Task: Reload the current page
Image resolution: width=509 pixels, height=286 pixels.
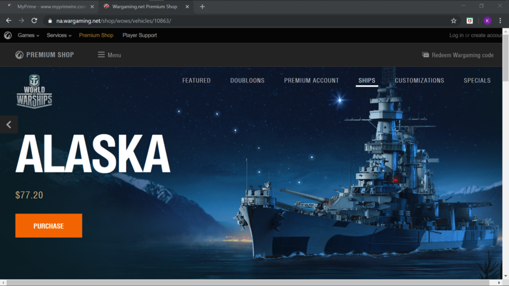Action: pos(34,20)
